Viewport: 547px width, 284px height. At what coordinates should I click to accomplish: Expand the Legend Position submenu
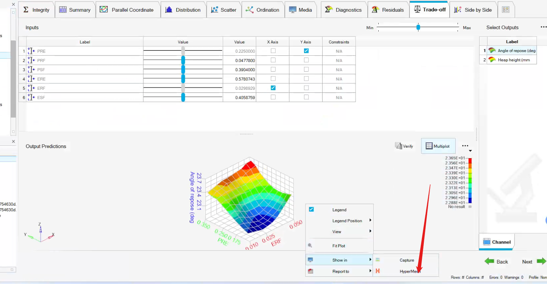click(340, 220)
